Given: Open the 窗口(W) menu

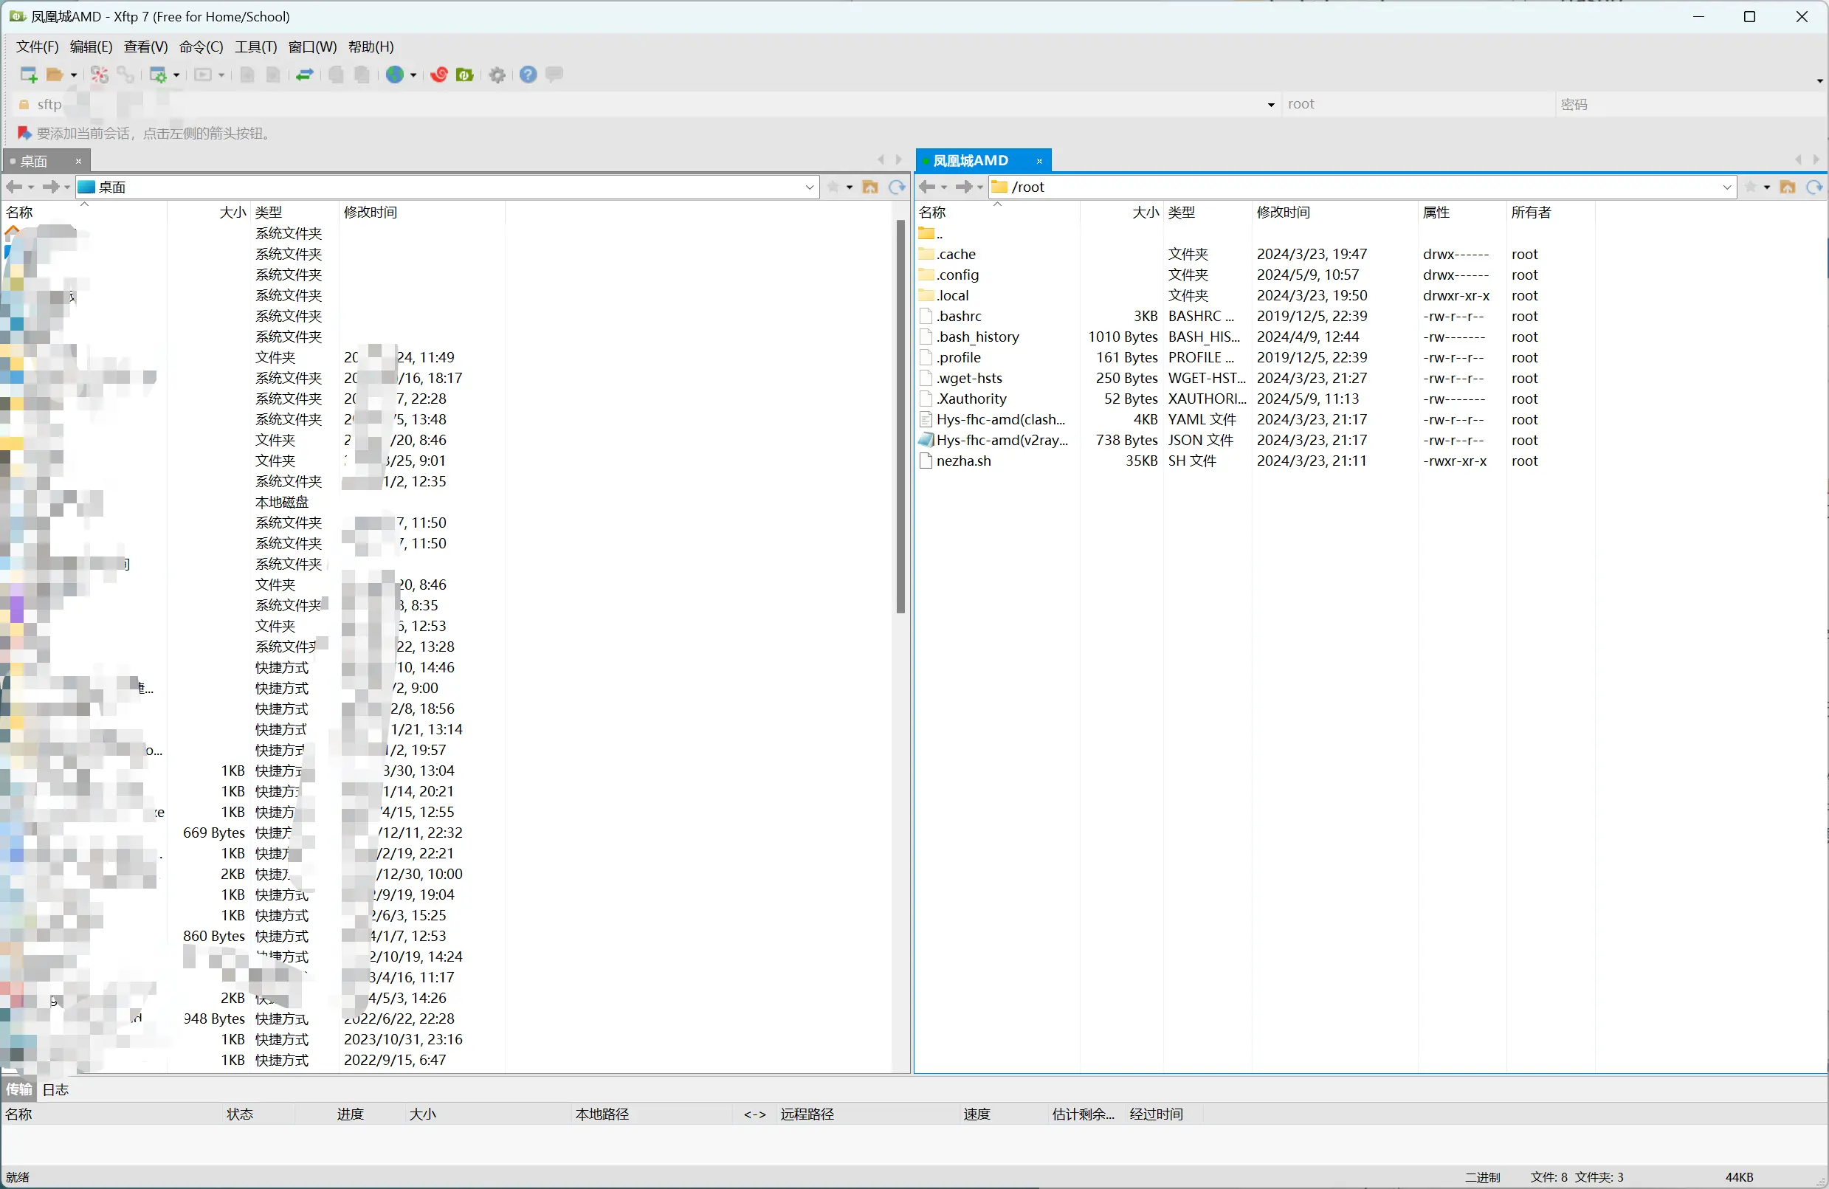Looking at the screenshot, I should [x=312, y=47].
